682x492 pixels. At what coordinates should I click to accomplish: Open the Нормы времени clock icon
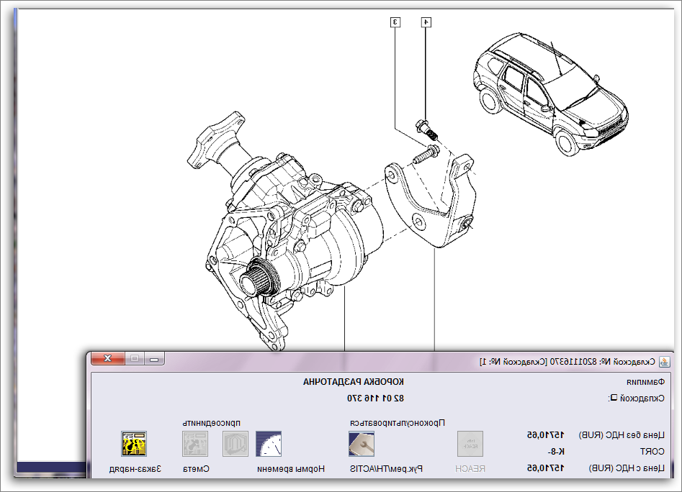[x=269, y=443]
